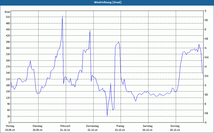Select the 05.10.14 date label

(x=175, y=130)
